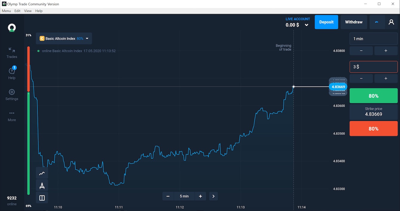Open the 5 min timeframe selector
This screenshot has width=400, height=211.
tap(184, 196)
